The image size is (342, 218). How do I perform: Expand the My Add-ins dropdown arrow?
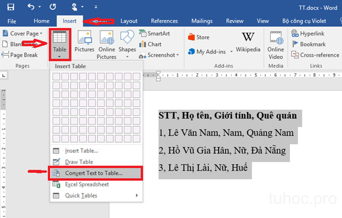click(231, 52)
